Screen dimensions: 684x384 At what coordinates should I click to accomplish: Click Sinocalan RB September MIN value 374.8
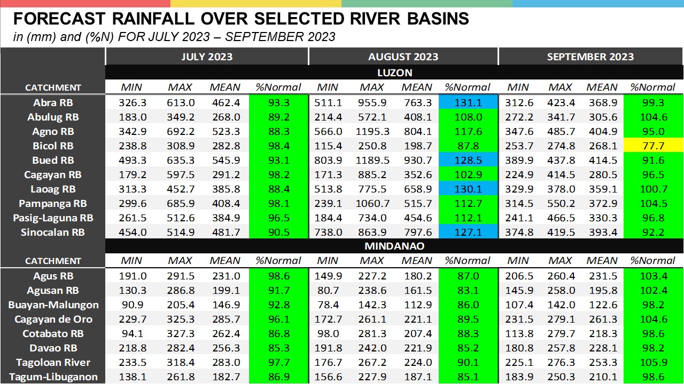tap(518, 232)
